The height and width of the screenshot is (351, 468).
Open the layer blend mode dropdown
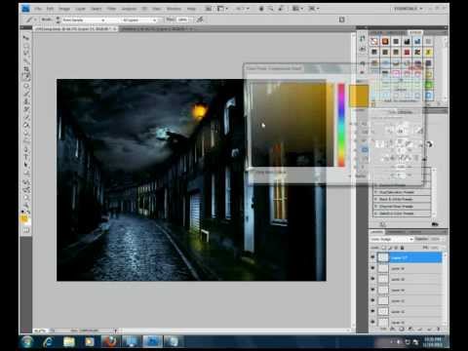pos(392,239)
